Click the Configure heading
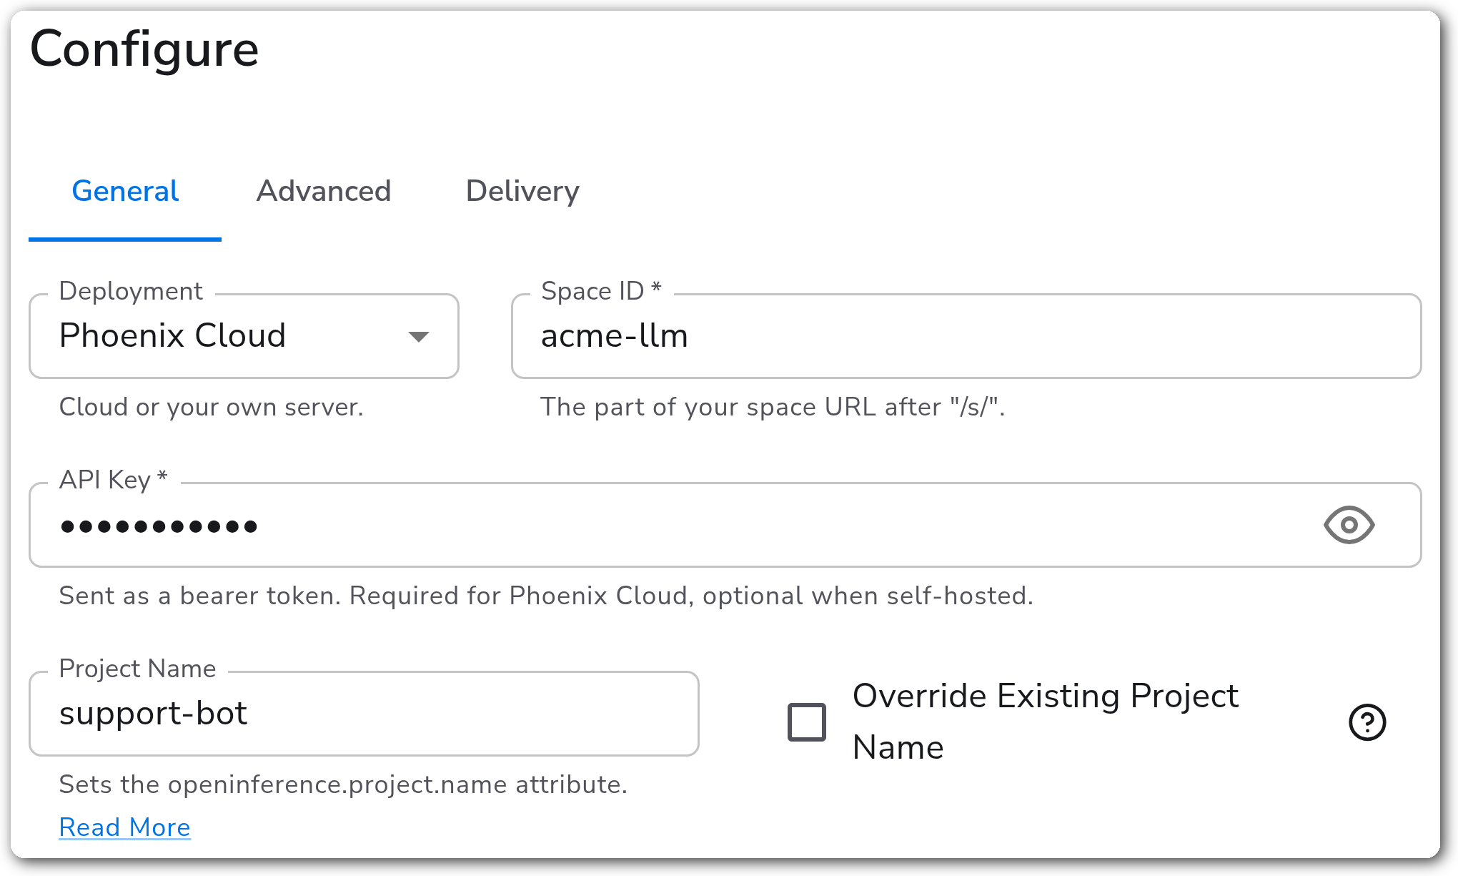 tap(144, 50)
